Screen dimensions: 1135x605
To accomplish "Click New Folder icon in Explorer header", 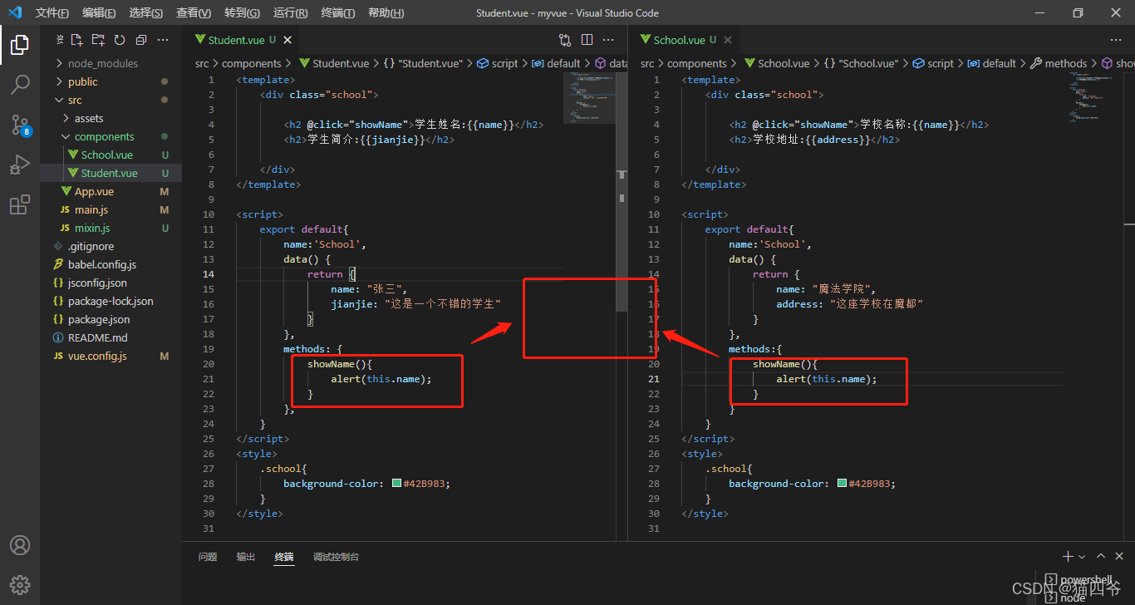I will (98, 40).
